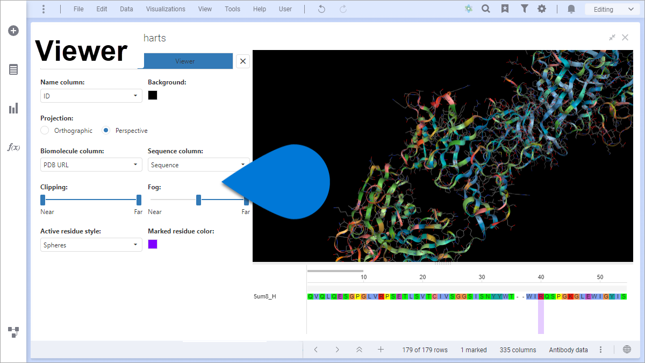Image resolution: width=645 pixels, height=363 pixels.
Task: Click the notifications bell icon
Action: coord(571,9)
